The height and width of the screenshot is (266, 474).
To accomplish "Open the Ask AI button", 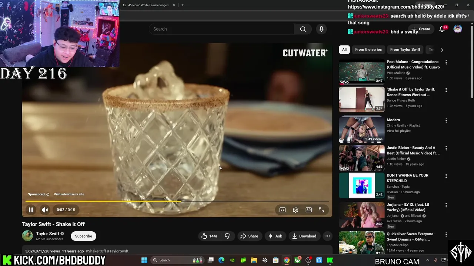I will point(275,236).
